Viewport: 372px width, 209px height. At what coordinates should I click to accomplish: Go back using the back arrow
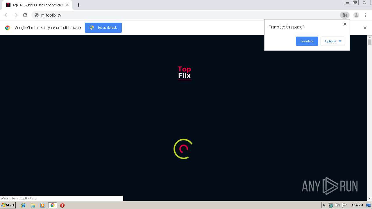[6, 15]
